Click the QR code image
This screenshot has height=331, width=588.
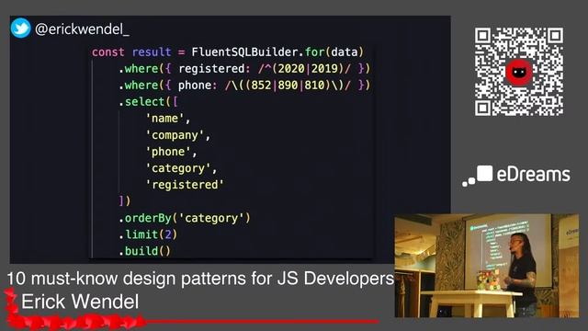point(518,72)
